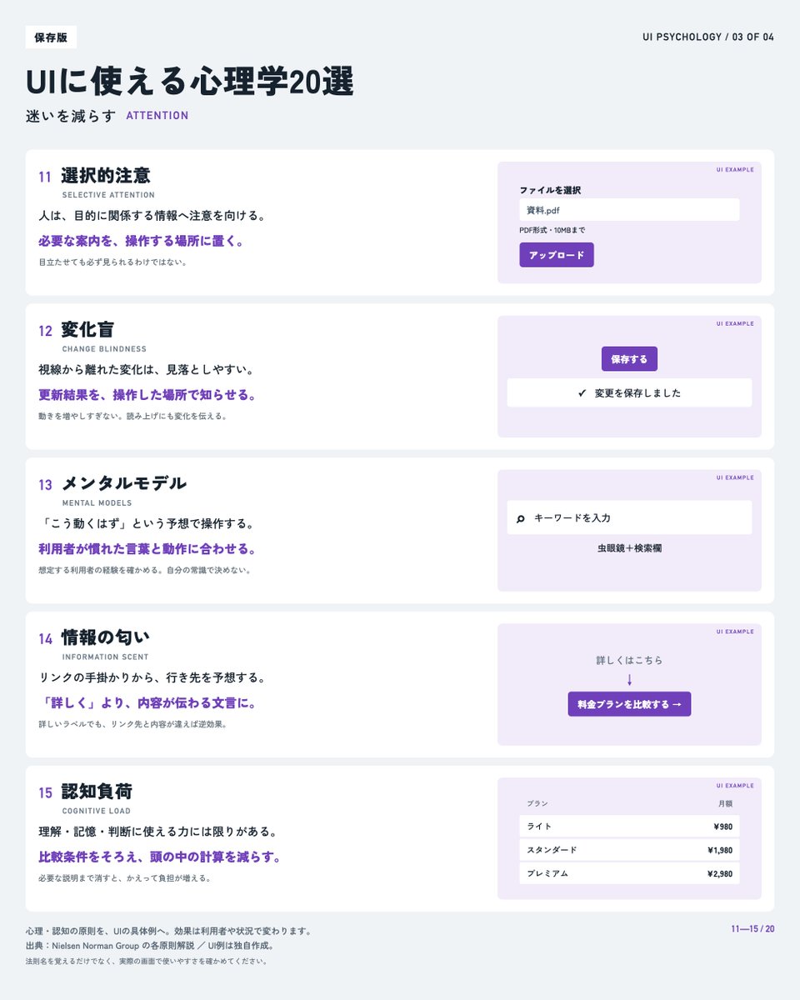Image resolution: width=800 pixels, height=1000 pixels.
Task: Select the スタンダード plan row
Action: point(629,850)
